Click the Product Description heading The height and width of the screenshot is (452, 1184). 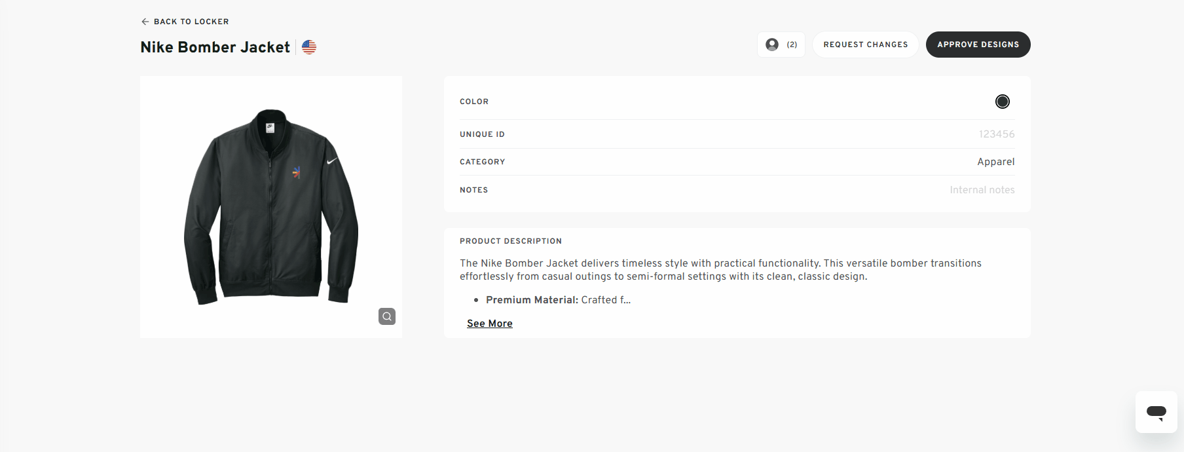pyautogui.click(x=511, y=241)
